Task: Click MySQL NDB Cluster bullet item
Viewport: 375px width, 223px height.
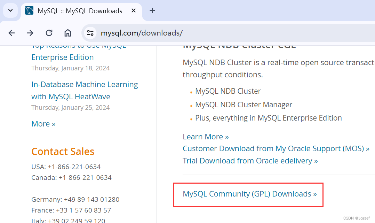Action: (x=228, y=91)
